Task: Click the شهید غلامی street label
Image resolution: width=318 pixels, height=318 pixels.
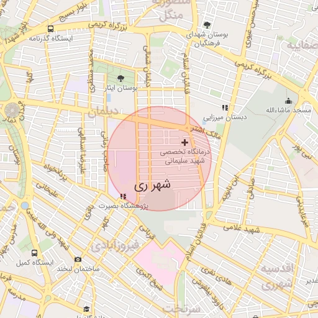Action: (x=241, y=229)
